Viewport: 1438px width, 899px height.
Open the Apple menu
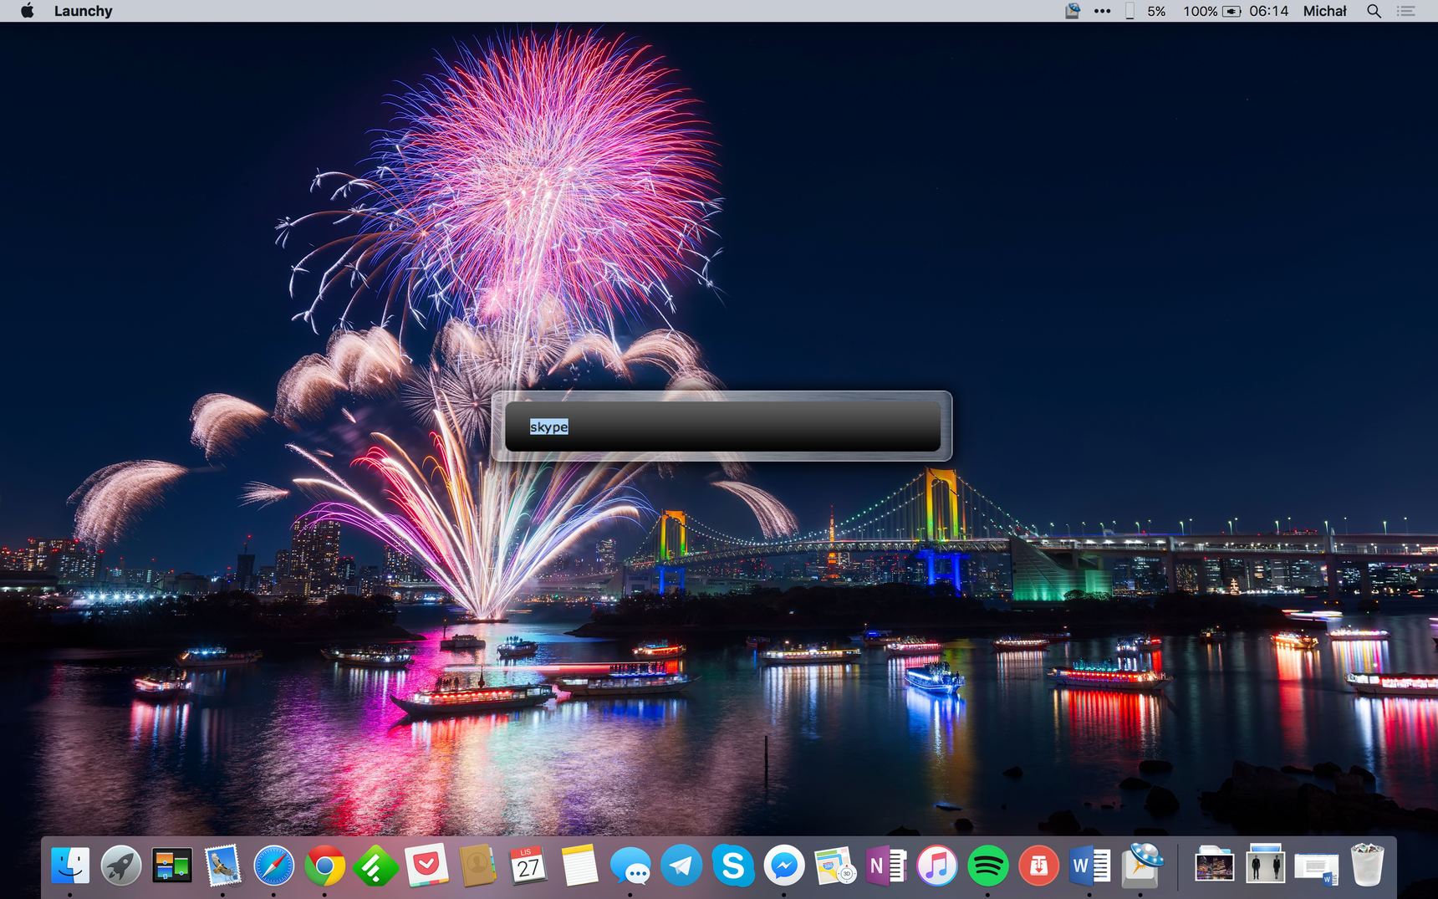(x=27, y=11)
